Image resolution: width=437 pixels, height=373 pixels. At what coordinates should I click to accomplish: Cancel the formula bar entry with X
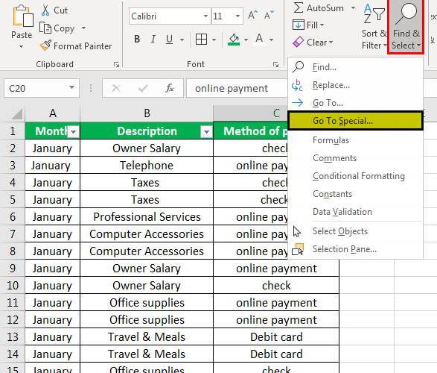tap(116, 88)
